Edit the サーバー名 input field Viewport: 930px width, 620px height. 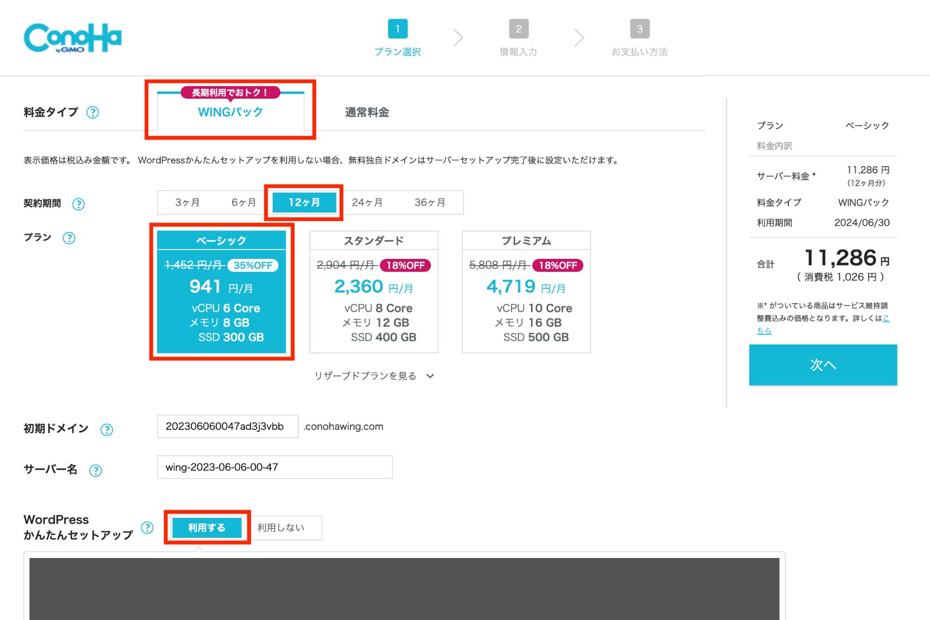(275, 467)
